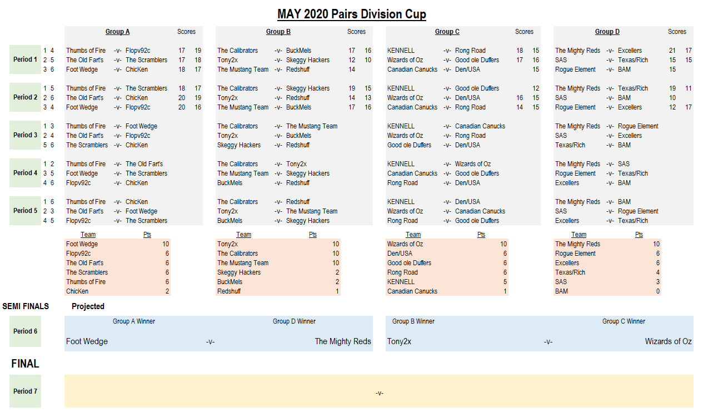This screenshot has height=417, width=703.
Task: Select the Group B header
Action: point(278,32)
